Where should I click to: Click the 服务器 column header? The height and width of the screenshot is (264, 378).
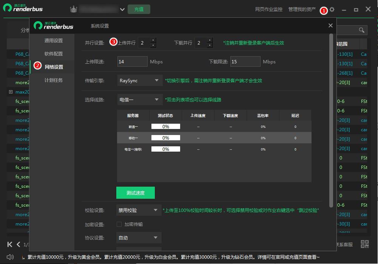[x=133, y=115]
